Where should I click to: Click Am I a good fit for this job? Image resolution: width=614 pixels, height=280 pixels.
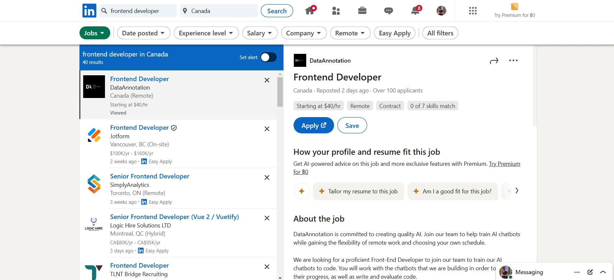[x=452, y=191]
